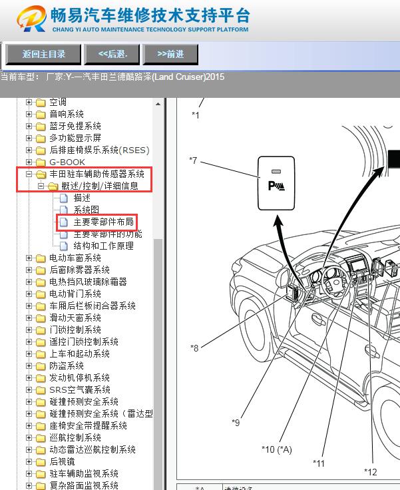This screenshot has width=400, height=490.
Task: Open the 描述 document page icon
Action: [64, 198]
